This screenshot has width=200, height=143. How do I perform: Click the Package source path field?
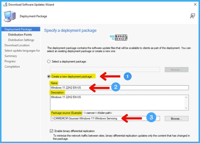click(x=105, y=118)
